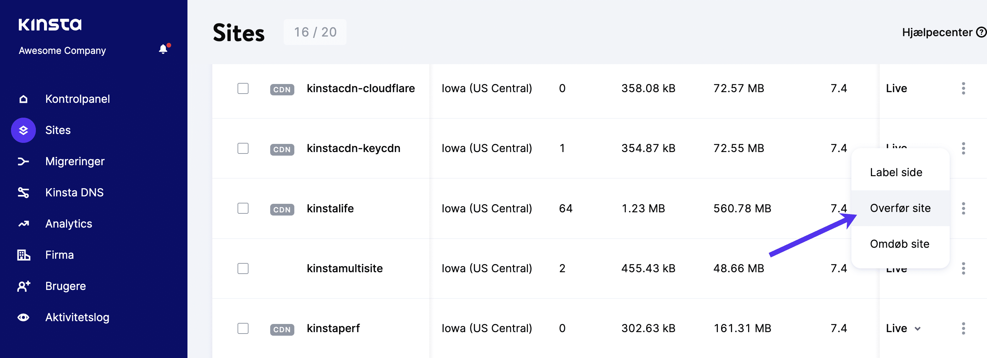Expand the Live dropdown for kinstaperf
This screenshot has width=987, height=358.
[917, 329]
